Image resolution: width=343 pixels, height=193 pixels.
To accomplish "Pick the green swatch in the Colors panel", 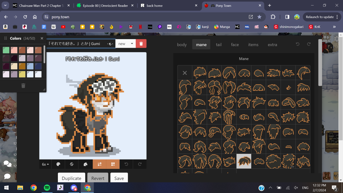I will tap(6, 50).
